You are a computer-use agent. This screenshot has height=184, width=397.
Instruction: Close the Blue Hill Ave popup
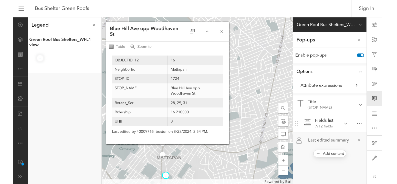(x=222, y=31)
